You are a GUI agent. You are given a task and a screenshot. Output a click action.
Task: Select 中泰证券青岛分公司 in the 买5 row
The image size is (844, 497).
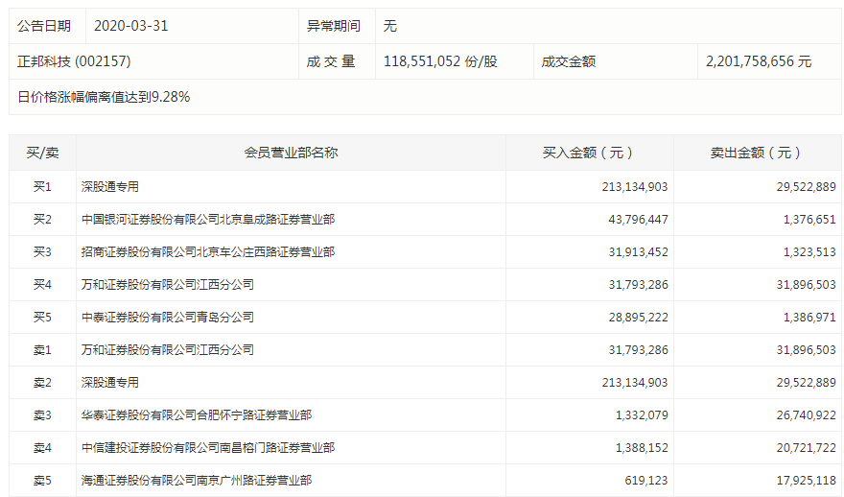point(168,318)
